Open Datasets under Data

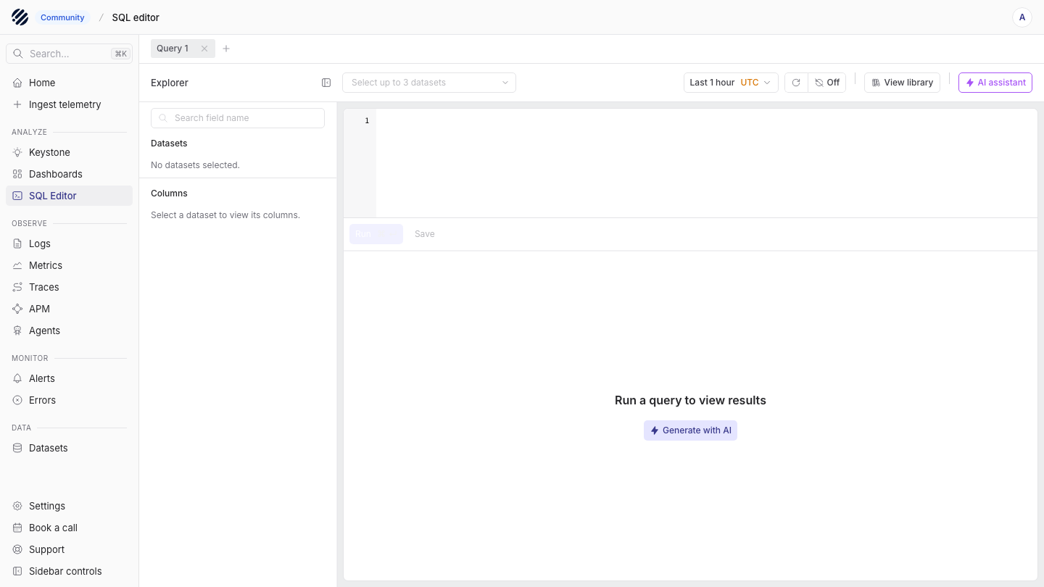(x=70, y=448)
